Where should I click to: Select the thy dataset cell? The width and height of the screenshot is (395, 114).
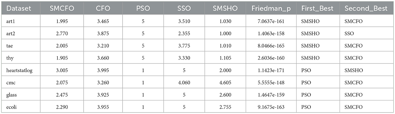10,58
